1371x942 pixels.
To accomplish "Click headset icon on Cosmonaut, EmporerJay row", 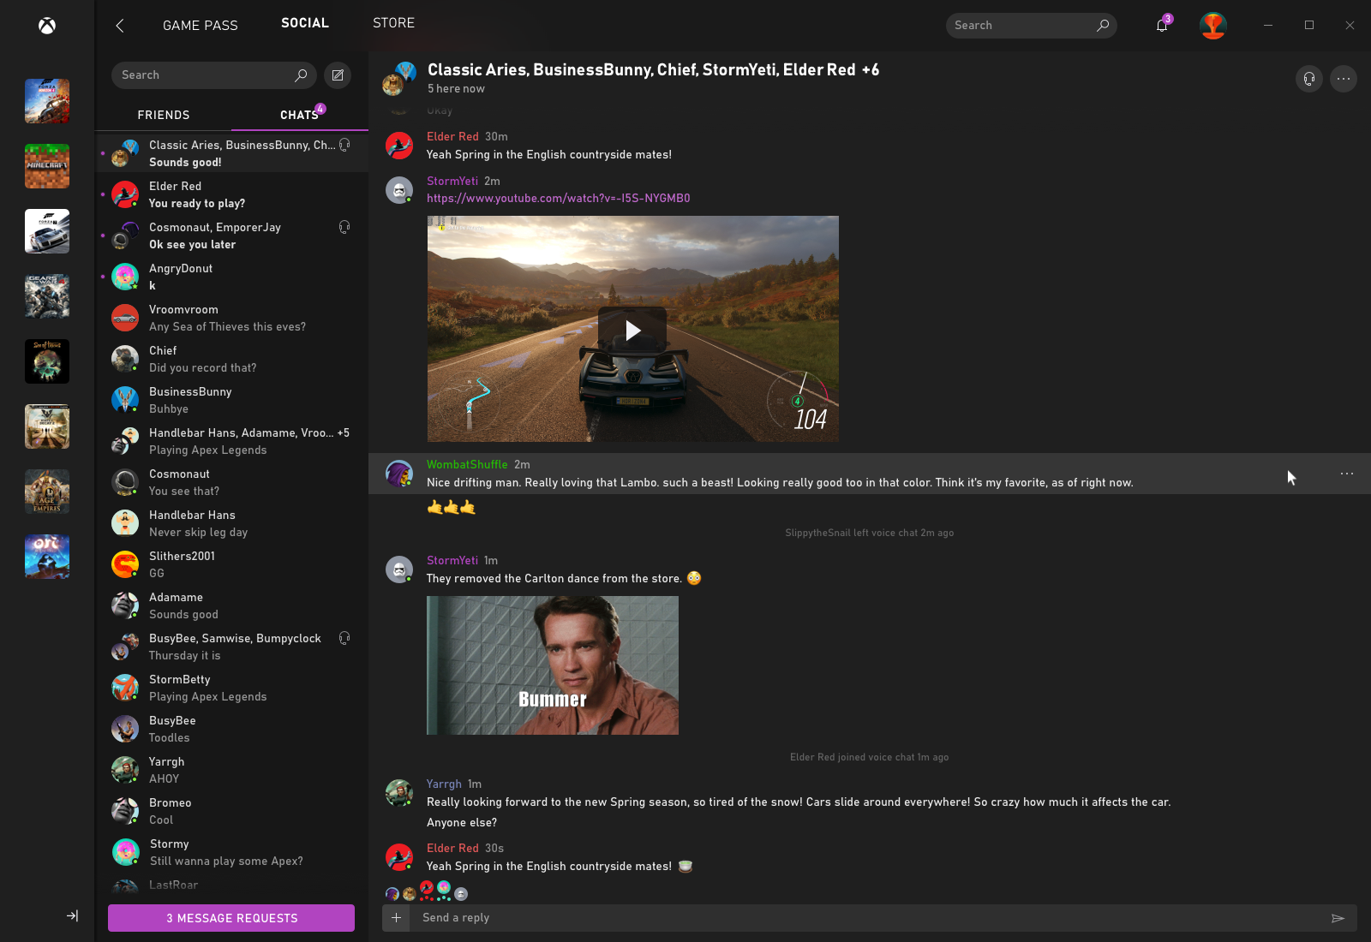I will pyautogui.click(x=344, y=227).
